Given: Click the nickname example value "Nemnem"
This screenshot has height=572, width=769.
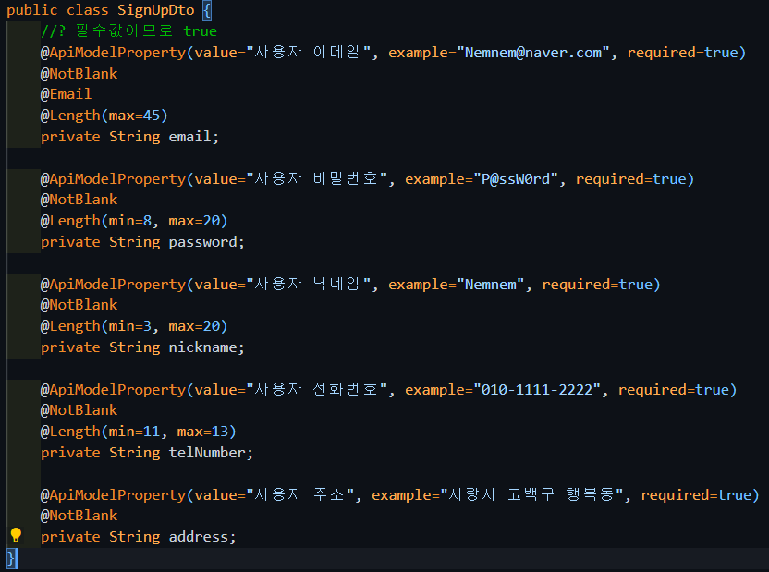Looking at the screenshot, I should tap(491, 285).
